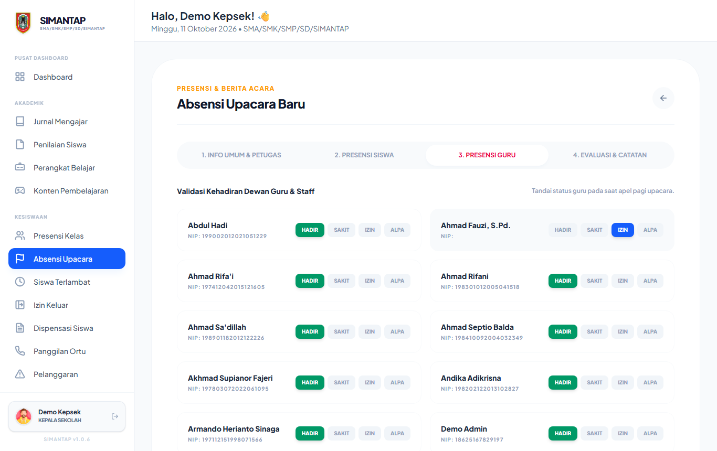The height and width of the screenshot is (451, 717).
Task: Go to Evaluasi & Catatan step
Action: pos(610,155)
